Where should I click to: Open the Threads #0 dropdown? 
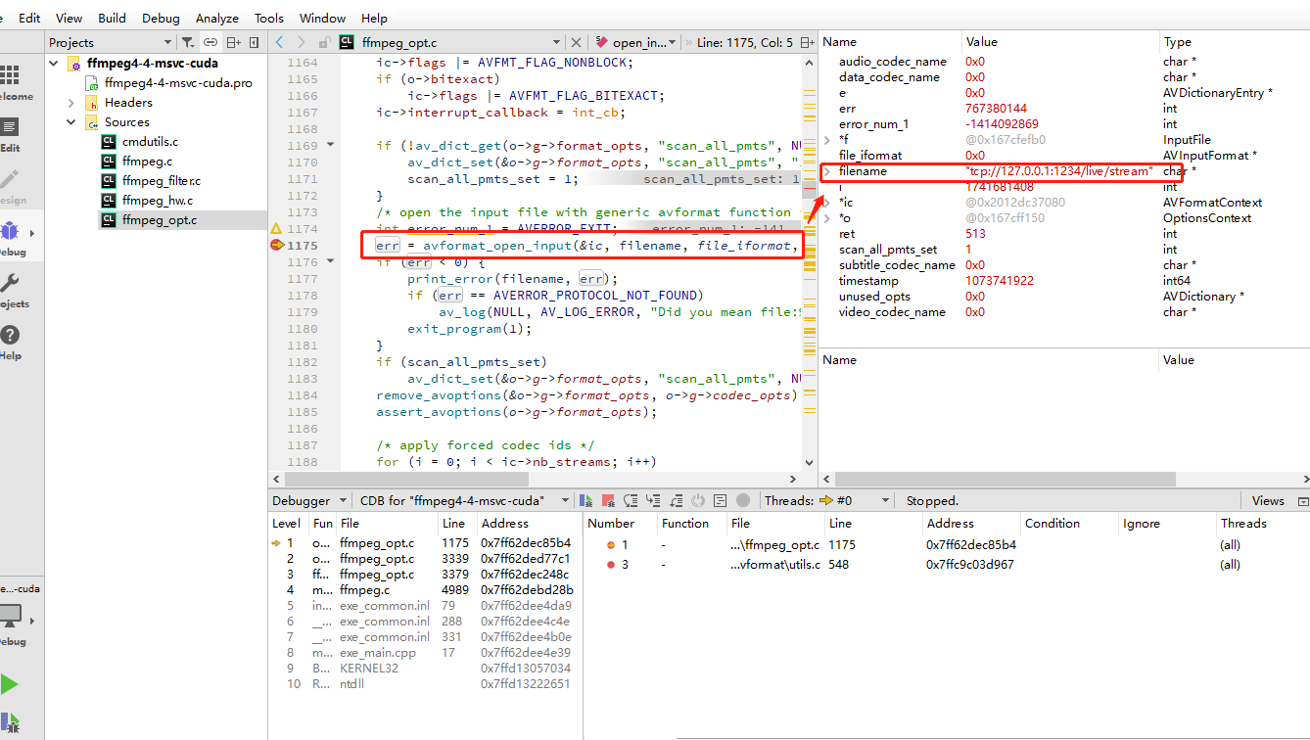click(855, 500)
